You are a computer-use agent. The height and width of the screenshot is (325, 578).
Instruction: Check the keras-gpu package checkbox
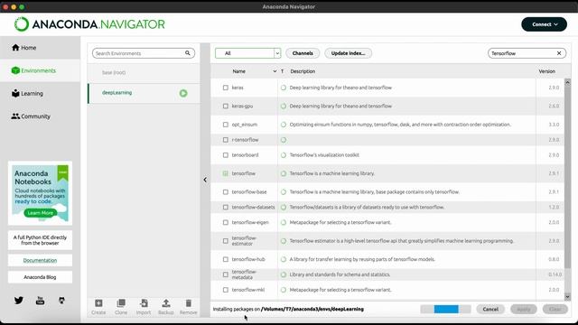click(x=225, y=107)
